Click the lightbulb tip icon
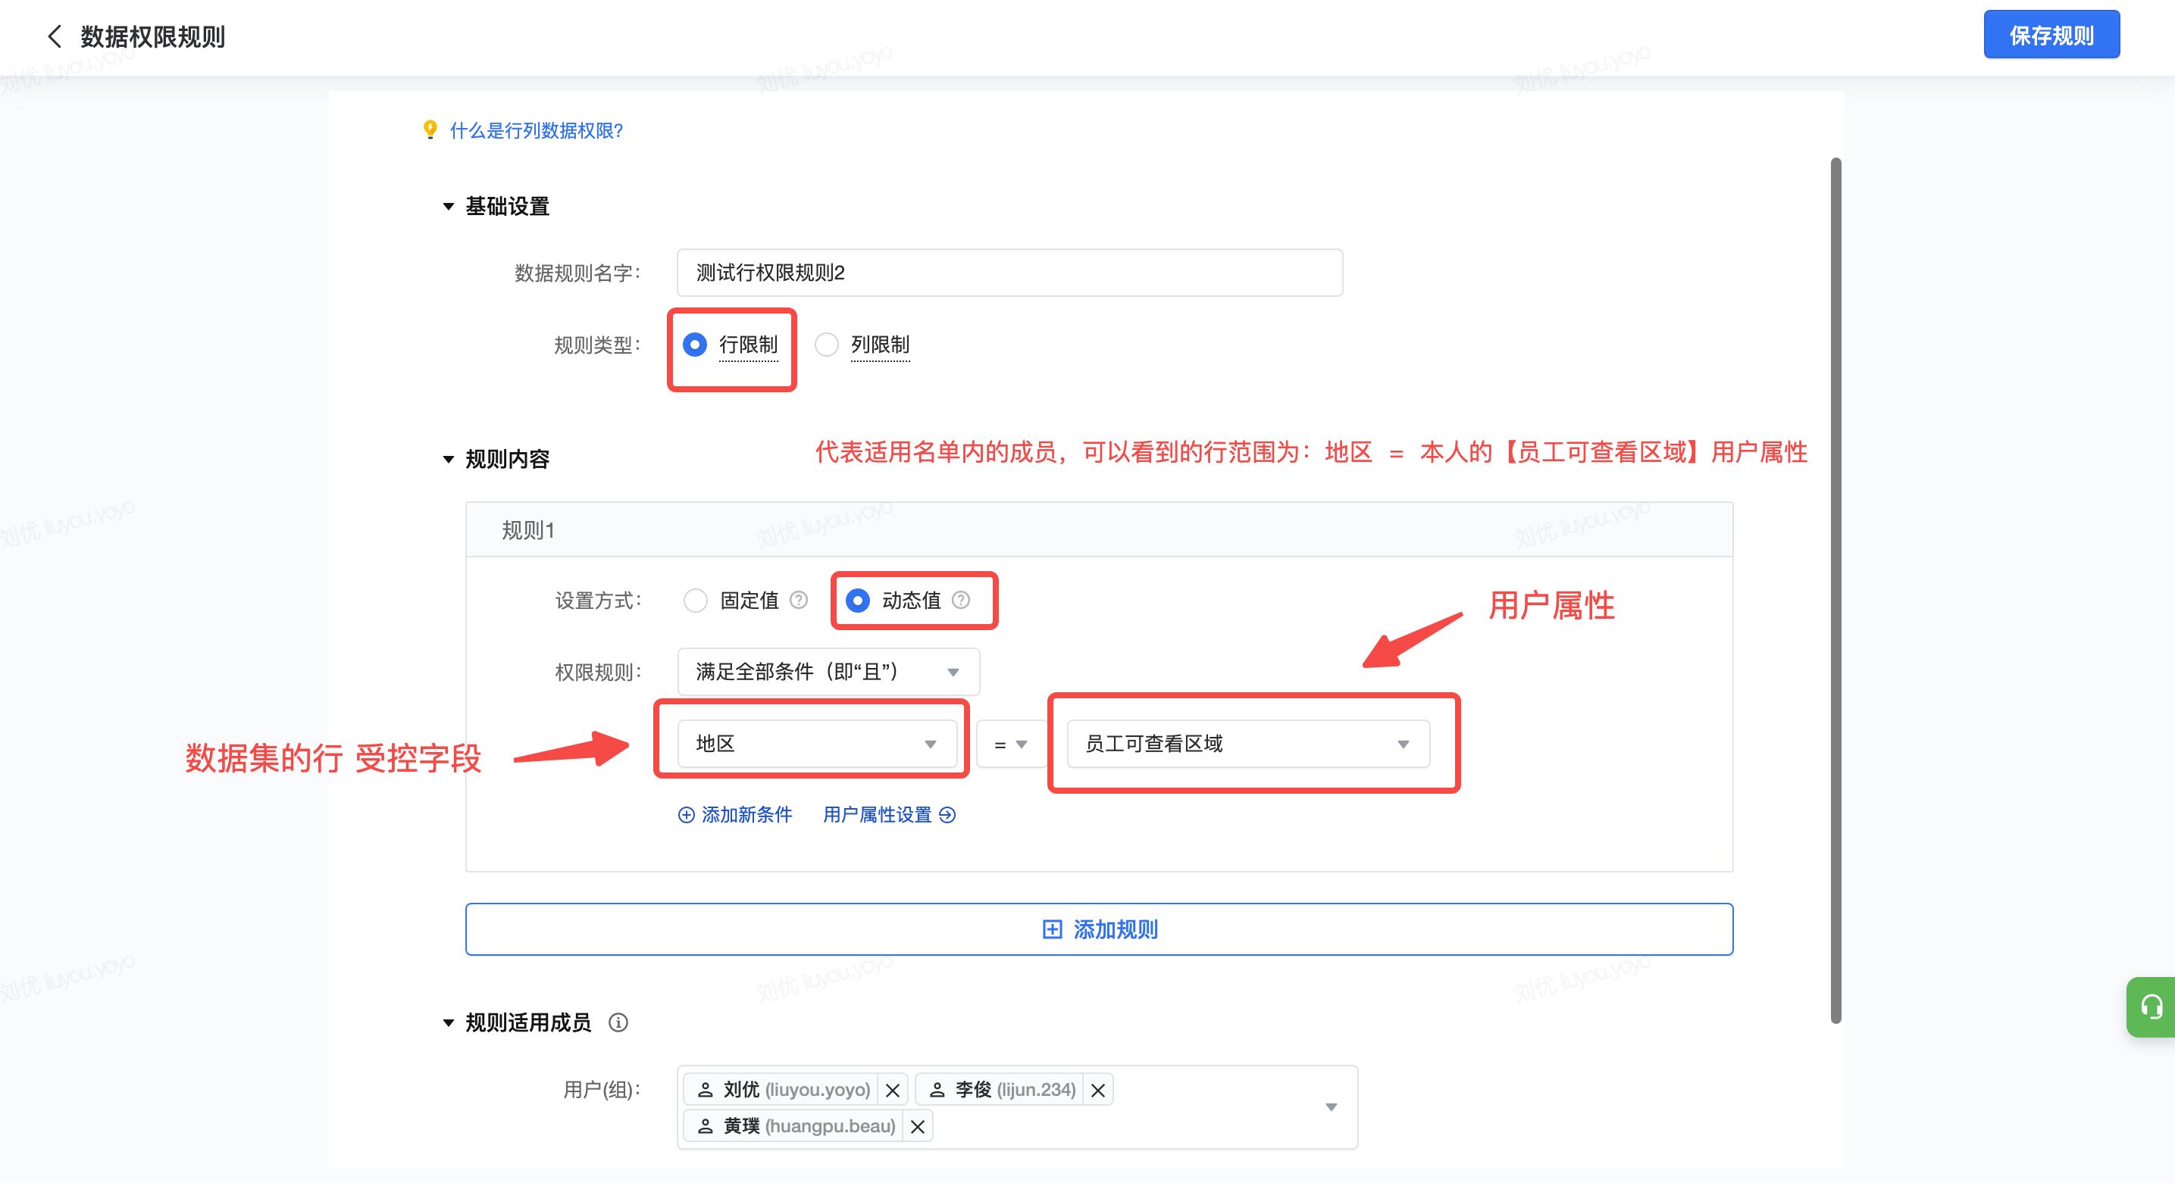2175x1183 pixels. pos(430,130)
